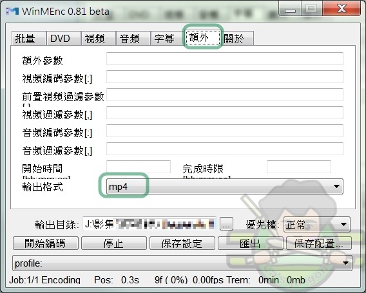This screenshot has width=366, height=293.
Task: Open the 關於 tab
Action: [x=237, y=38]
